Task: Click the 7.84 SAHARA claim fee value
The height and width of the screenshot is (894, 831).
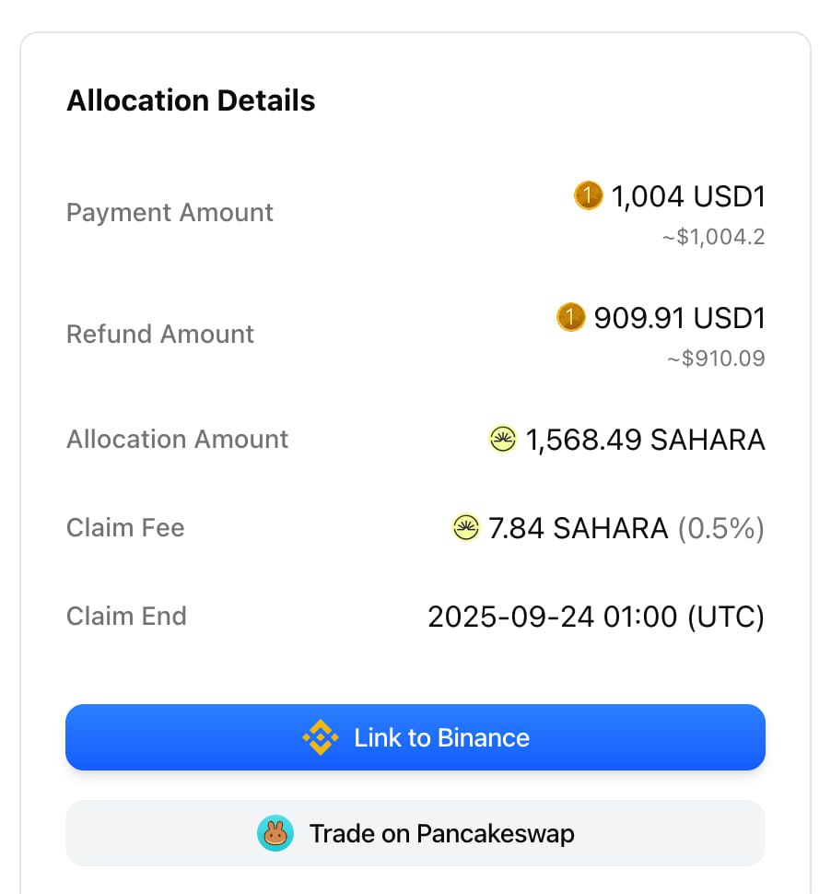Action: [x=578, y=528]
